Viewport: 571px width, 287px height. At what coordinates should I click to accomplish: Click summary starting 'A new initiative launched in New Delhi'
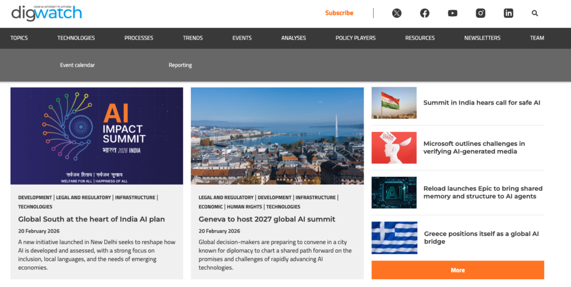coord(97,255)
